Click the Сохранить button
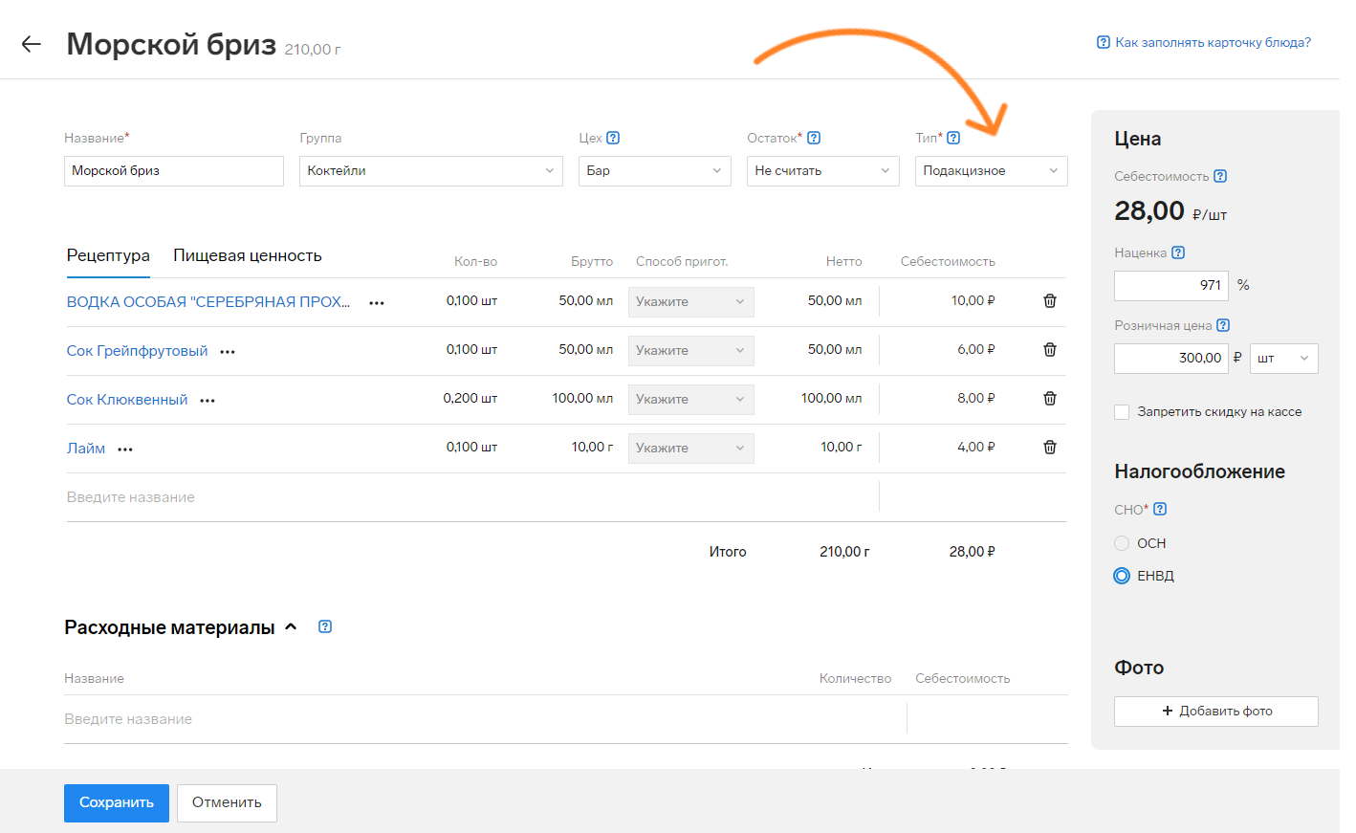The height and width of the screenshot is (833, 1356). coord(117,803)
